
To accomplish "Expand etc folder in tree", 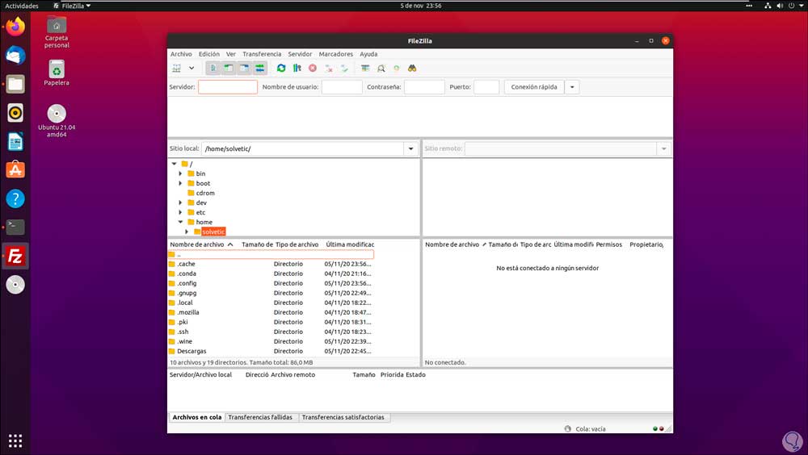I will 180,212.
